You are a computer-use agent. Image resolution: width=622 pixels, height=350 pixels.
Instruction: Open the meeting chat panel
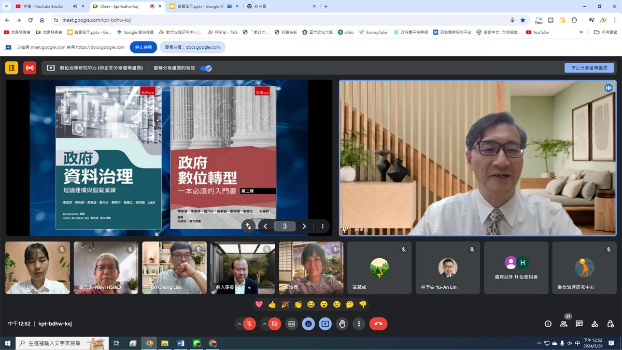pyautogui.click(x=579, y=324)
